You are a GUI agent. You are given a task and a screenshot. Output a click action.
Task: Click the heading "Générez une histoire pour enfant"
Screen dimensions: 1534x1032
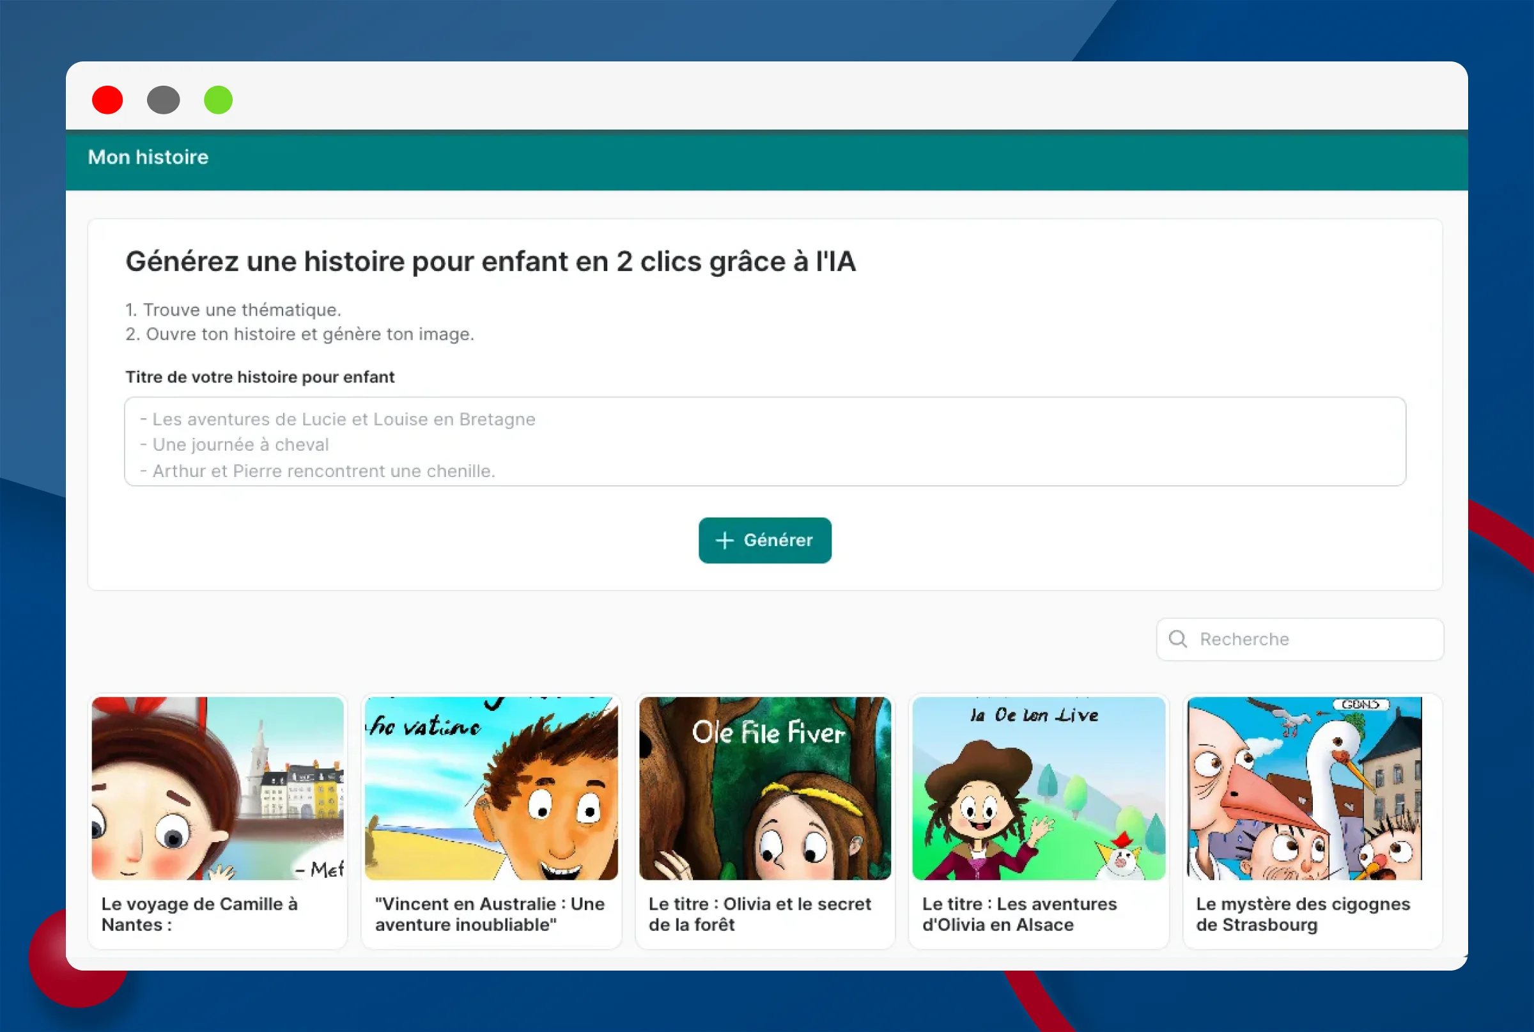(x=491, y=262)
